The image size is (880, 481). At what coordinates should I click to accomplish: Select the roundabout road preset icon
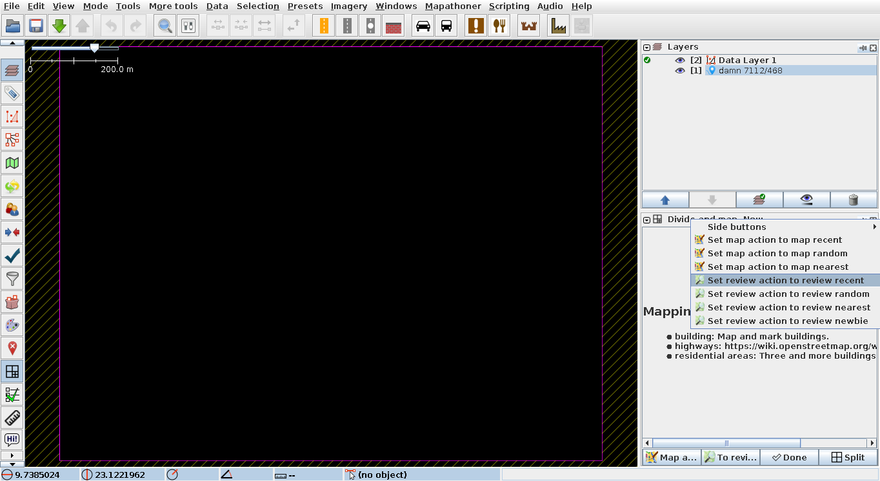(x=370, y=26)
